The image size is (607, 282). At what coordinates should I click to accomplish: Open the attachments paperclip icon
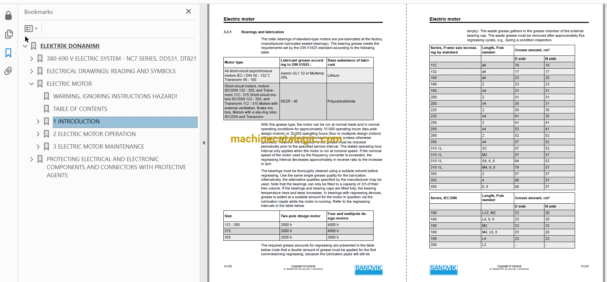(9, 71)
